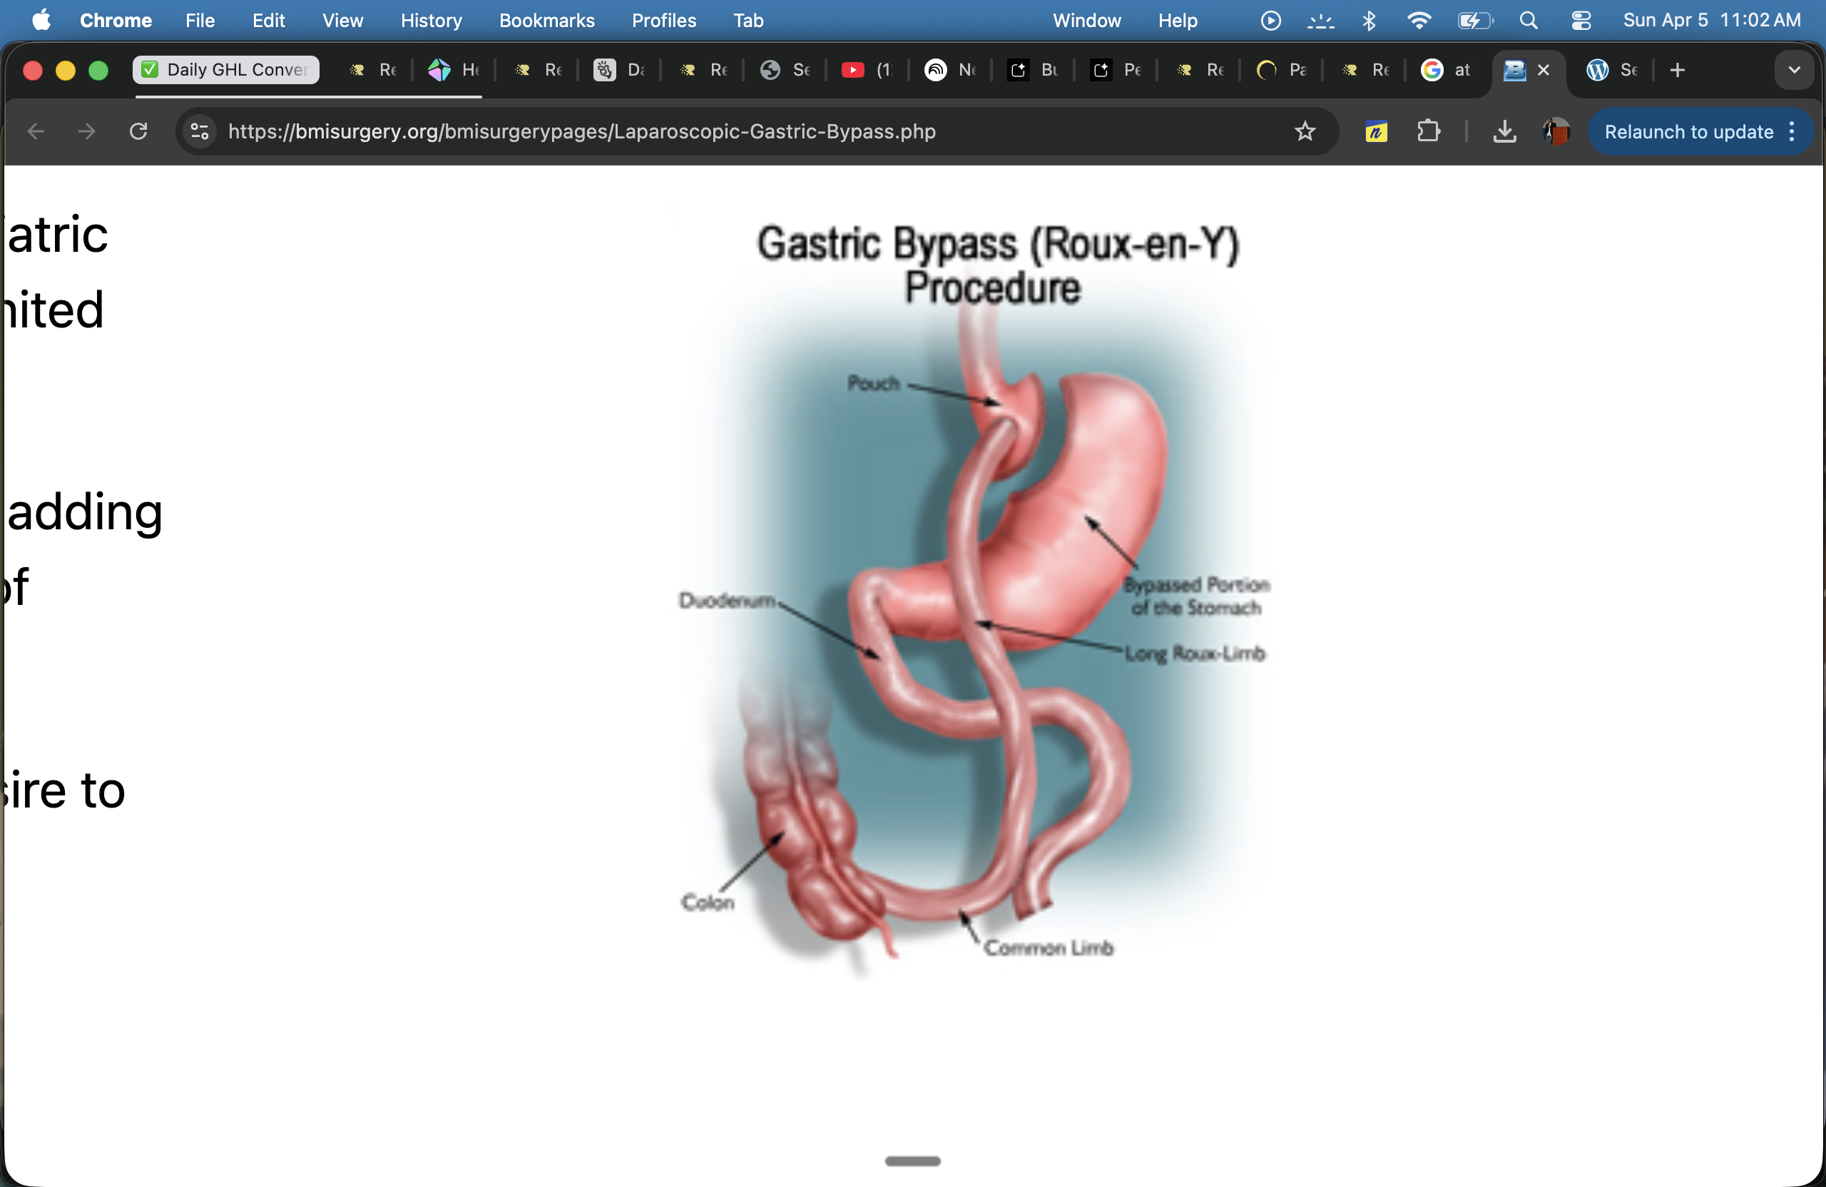Open the Control Center in the menu bar

[x=1581, y=21]
